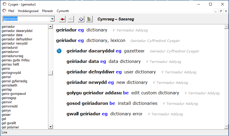Open the Ymddangosiad menu
This screenshot has height=136, width=229.
click(28, 11)
